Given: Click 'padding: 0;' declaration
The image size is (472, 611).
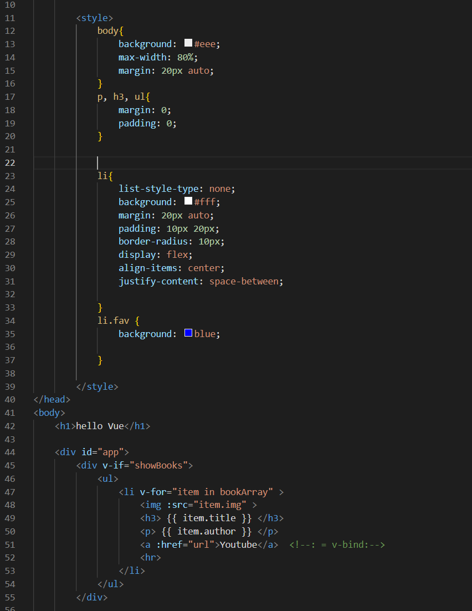Looking at the screenshot, I should (147, 124).
